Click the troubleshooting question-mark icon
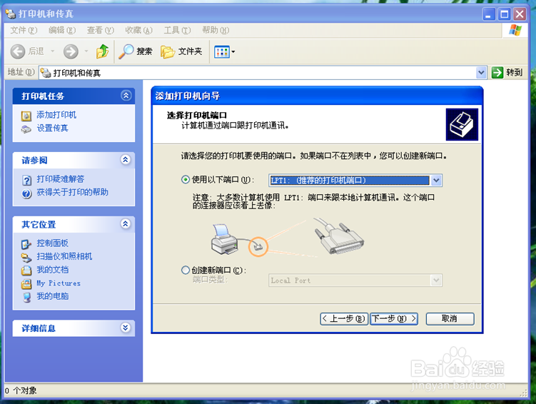Screen dimensions: 536x404 coord(26,180)
